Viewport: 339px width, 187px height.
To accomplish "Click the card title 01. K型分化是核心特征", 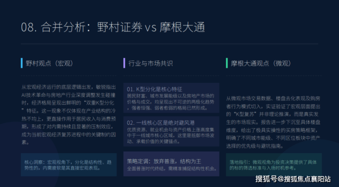I will 154,89.
